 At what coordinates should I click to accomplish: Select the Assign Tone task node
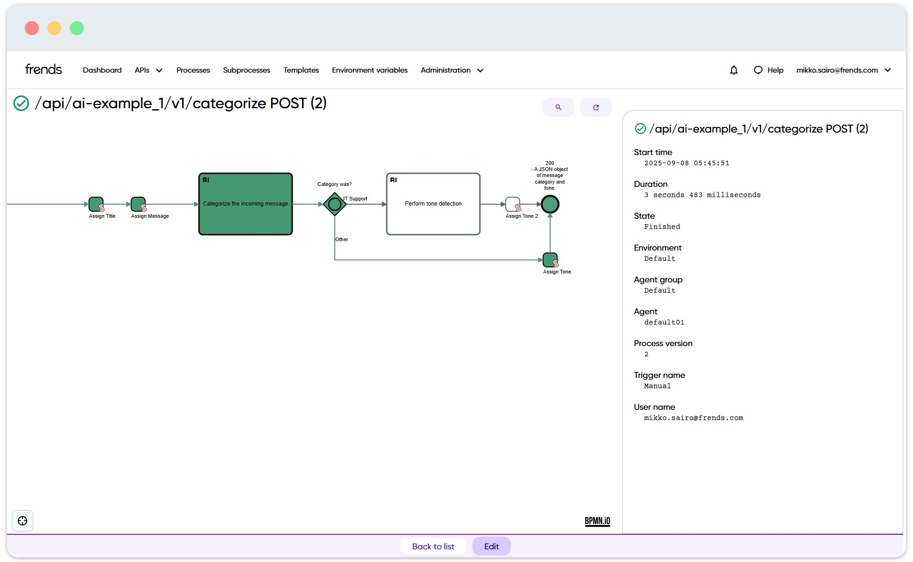[x=550, y=260]
